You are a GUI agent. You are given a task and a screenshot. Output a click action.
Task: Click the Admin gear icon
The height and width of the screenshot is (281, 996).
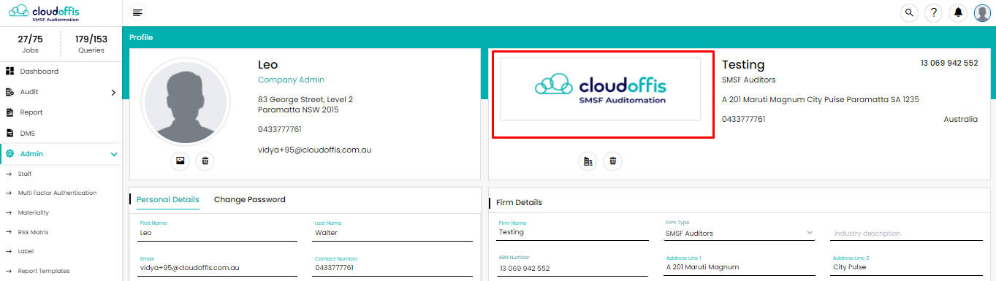(10, 154)
